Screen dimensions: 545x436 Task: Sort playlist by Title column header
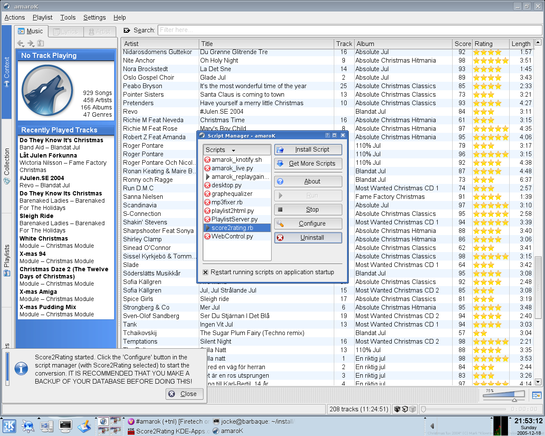[267, 44]
